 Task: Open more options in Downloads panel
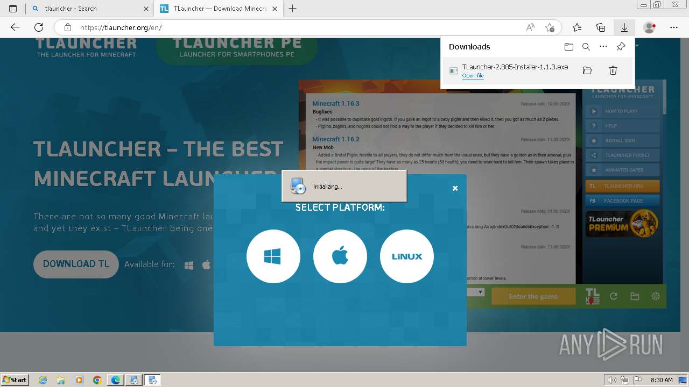[x=603, y=47]
